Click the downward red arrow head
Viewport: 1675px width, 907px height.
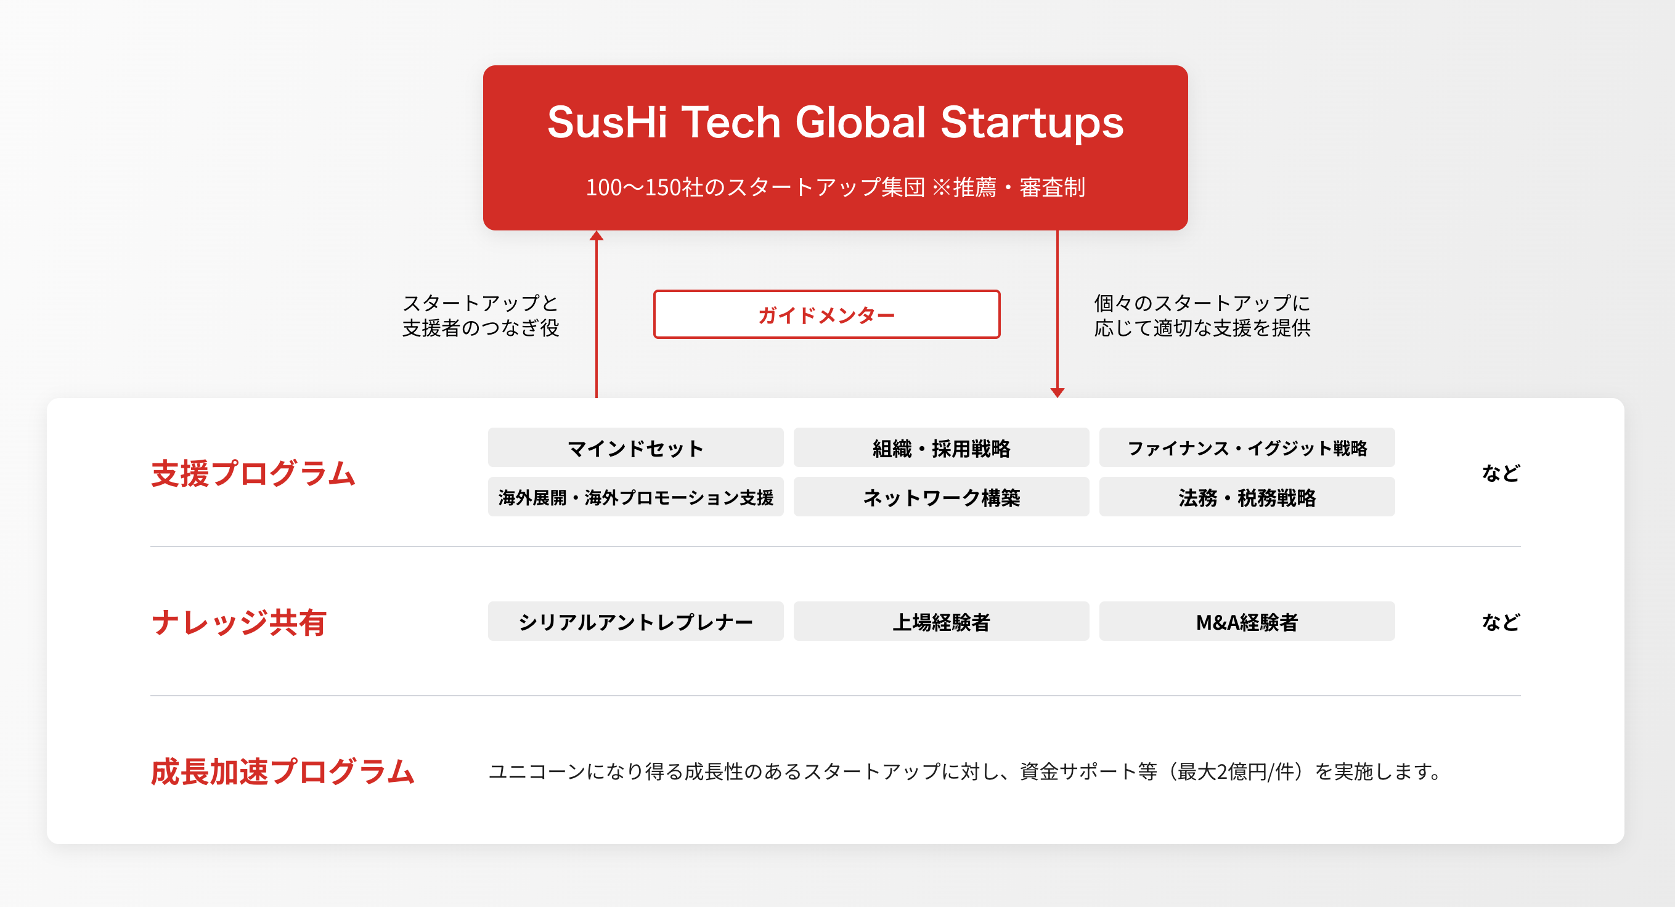coord(1058,392)
